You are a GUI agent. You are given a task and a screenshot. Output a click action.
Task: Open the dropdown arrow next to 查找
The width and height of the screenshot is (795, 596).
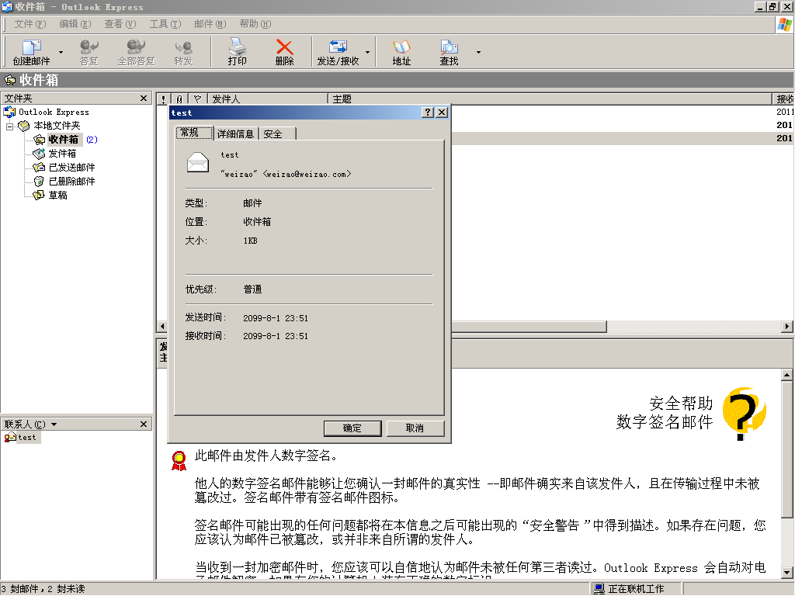tap(478, 52)
